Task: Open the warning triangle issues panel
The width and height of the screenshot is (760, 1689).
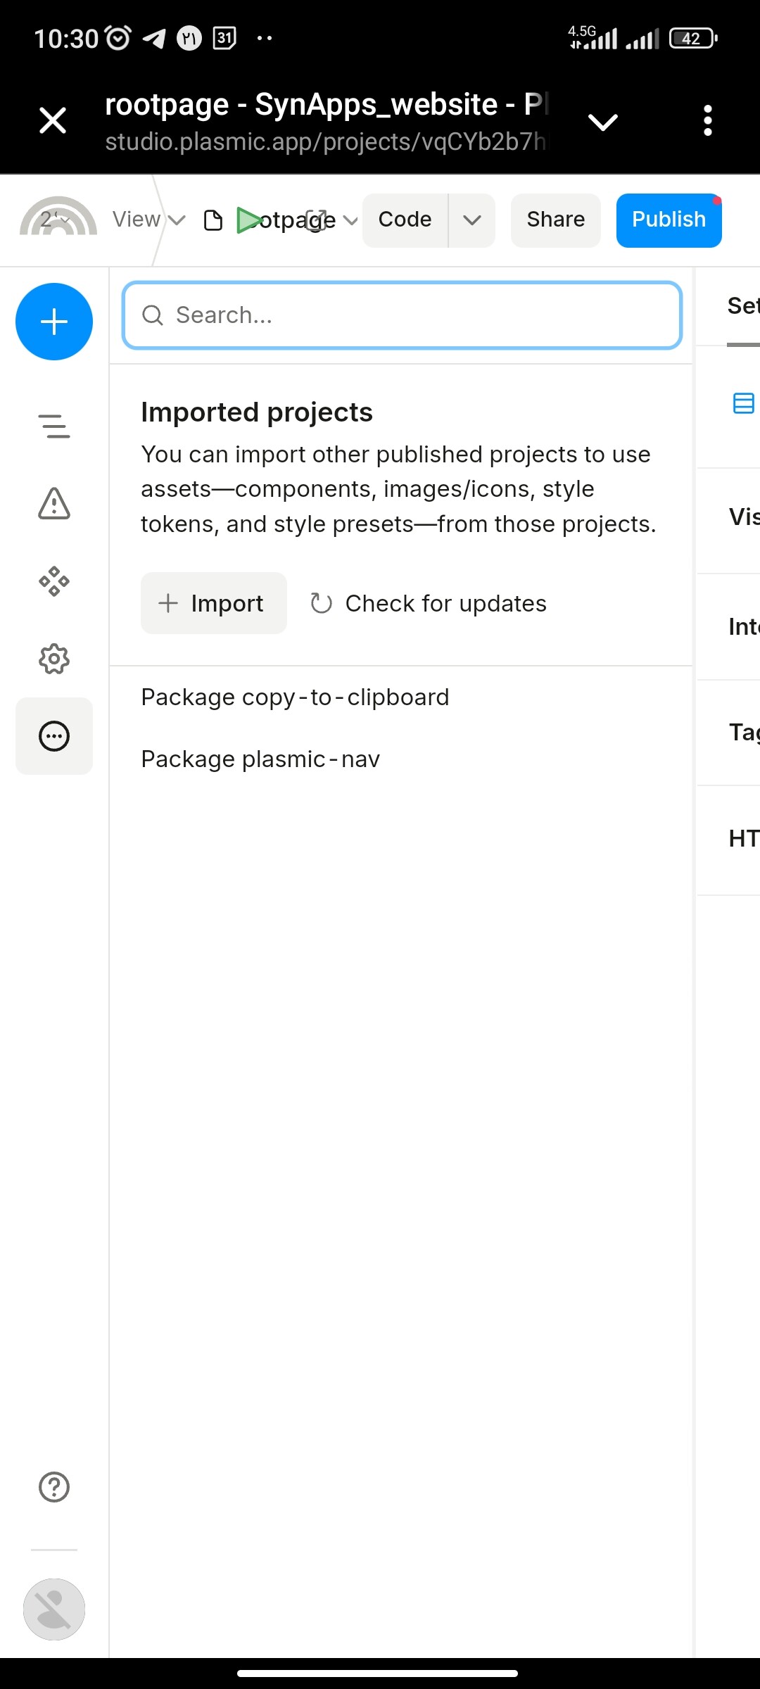Action: tap(54, 504)
